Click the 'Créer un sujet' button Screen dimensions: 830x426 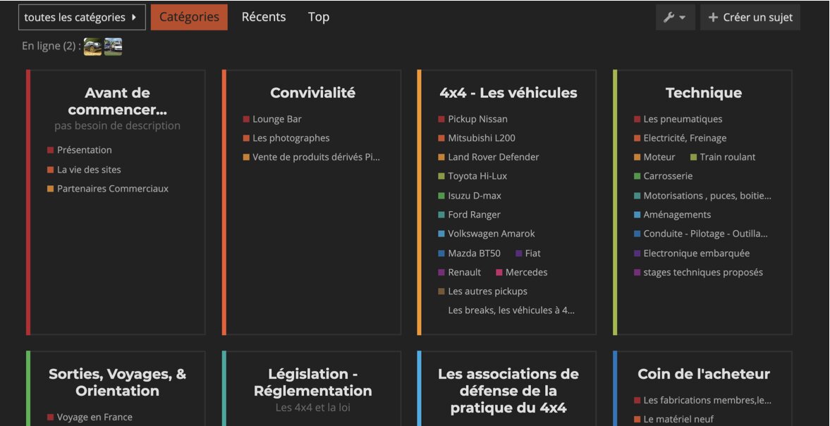750,18
